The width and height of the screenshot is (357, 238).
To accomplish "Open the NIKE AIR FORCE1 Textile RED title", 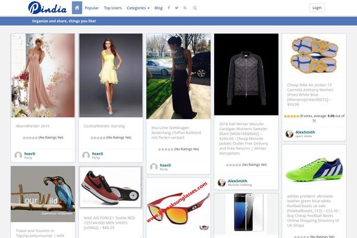I will click(109, 223).
